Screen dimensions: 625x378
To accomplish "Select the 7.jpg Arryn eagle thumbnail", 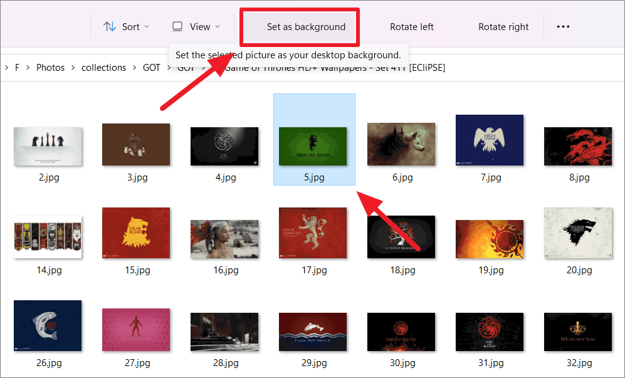I will 490,140.
